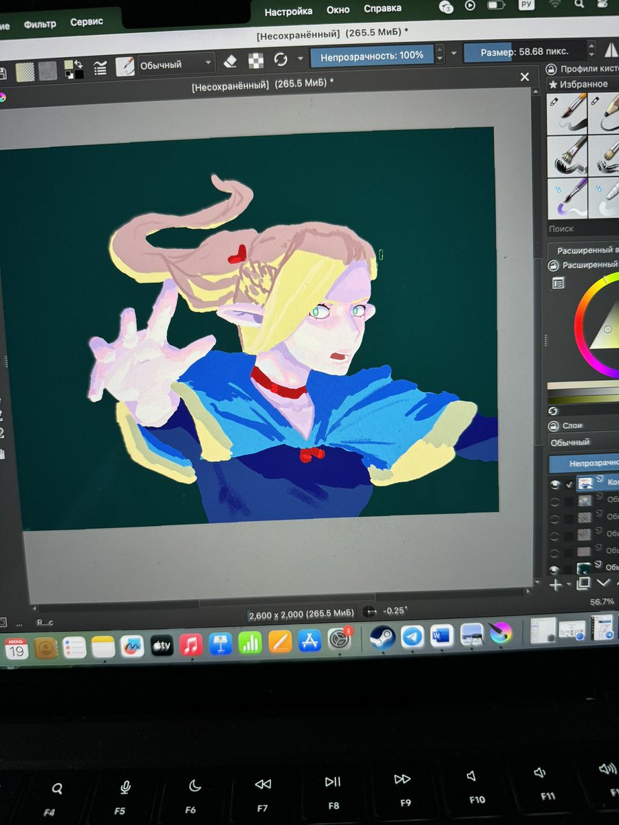Open the Music app in the Dock
The image size is (619, 825).
[x=191, y=645]
